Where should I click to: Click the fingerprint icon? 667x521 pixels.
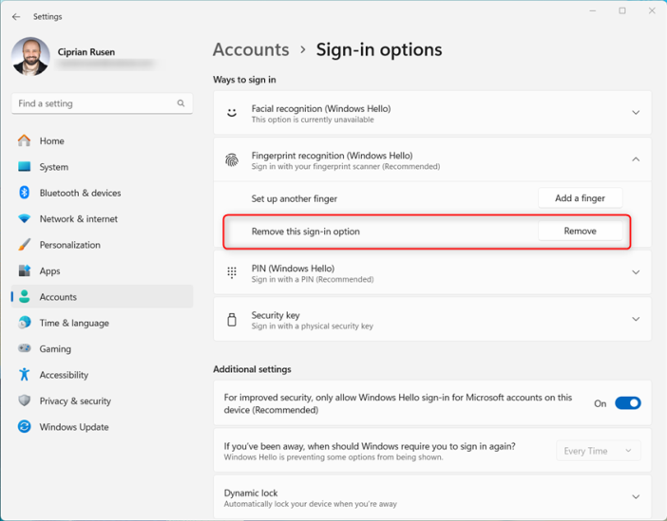[232, 159]
